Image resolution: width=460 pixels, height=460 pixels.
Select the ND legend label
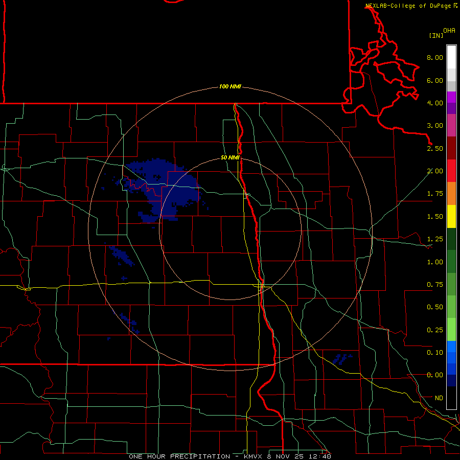click(439, 398)
